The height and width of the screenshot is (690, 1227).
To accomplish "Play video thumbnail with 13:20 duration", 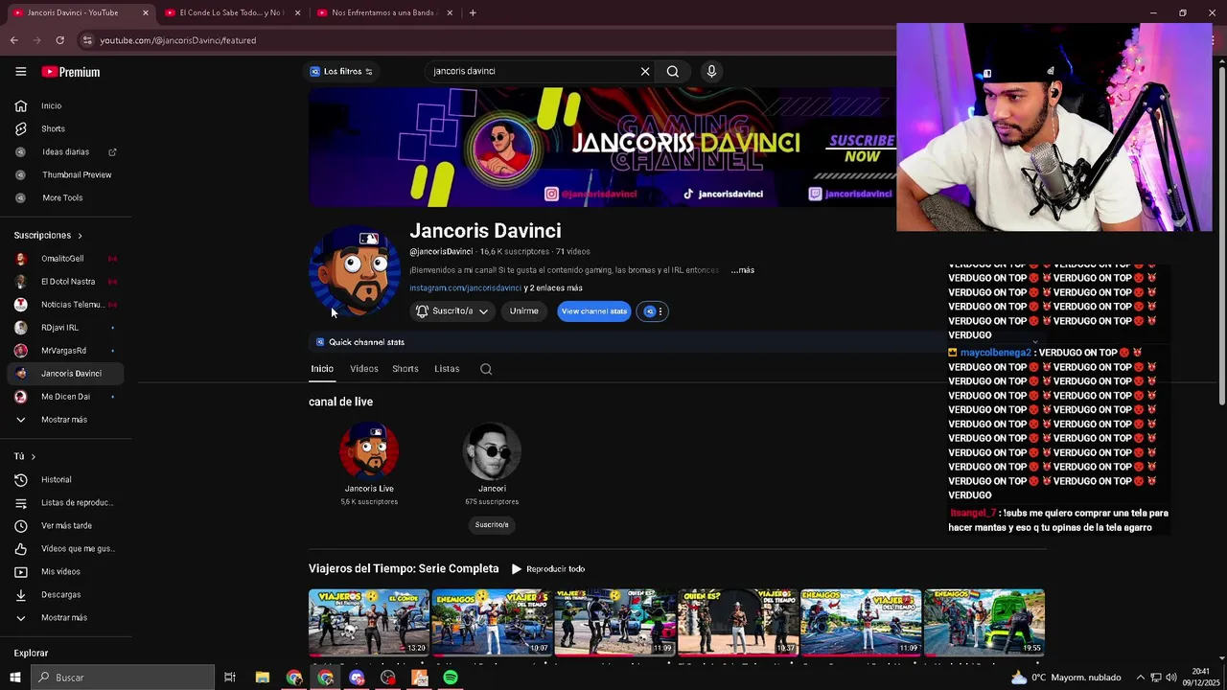I will (369, 622).
